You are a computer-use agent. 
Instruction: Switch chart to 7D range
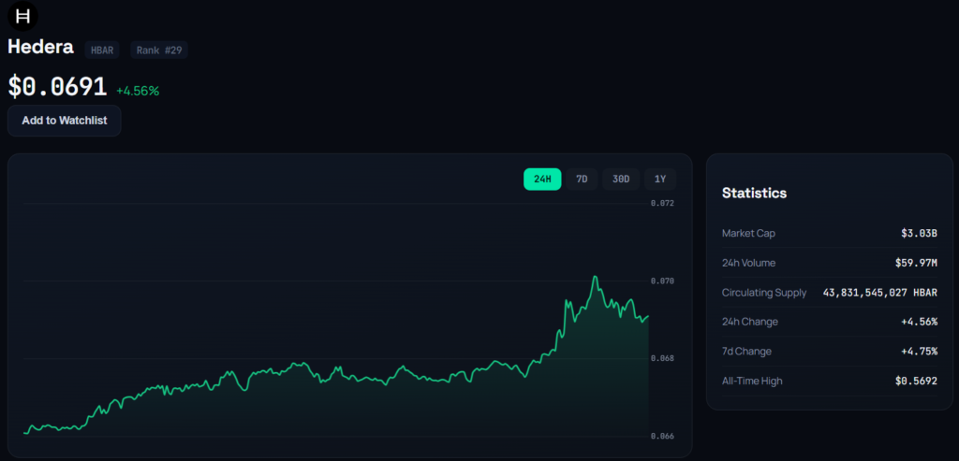582,179
